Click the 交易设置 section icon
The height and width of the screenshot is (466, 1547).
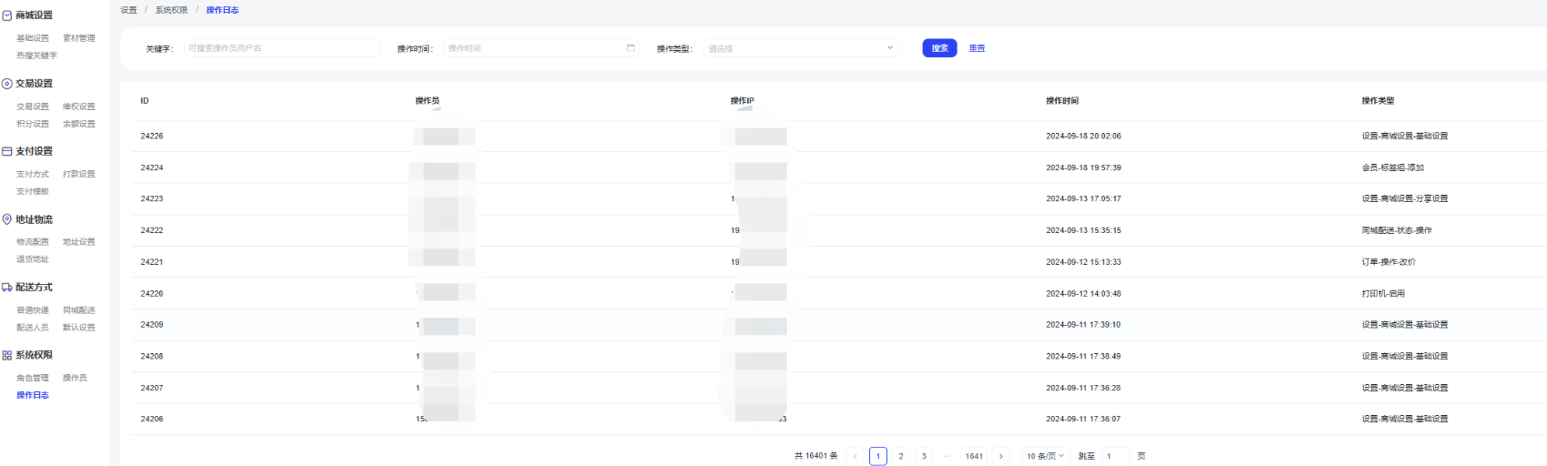tap(7, 84)
